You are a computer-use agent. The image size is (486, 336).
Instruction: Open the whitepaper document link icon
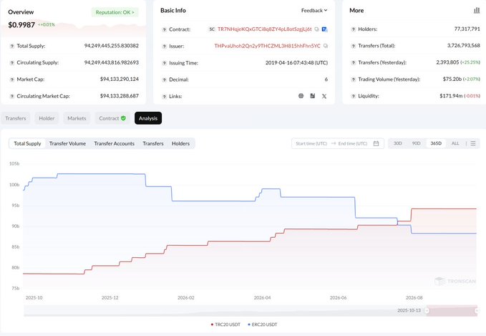click(x=312, y=96)
